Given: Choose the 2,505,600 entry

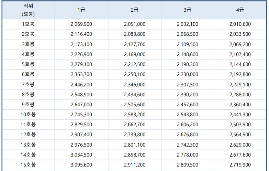Looking at the screenshot, I should (x=135, y=105).
